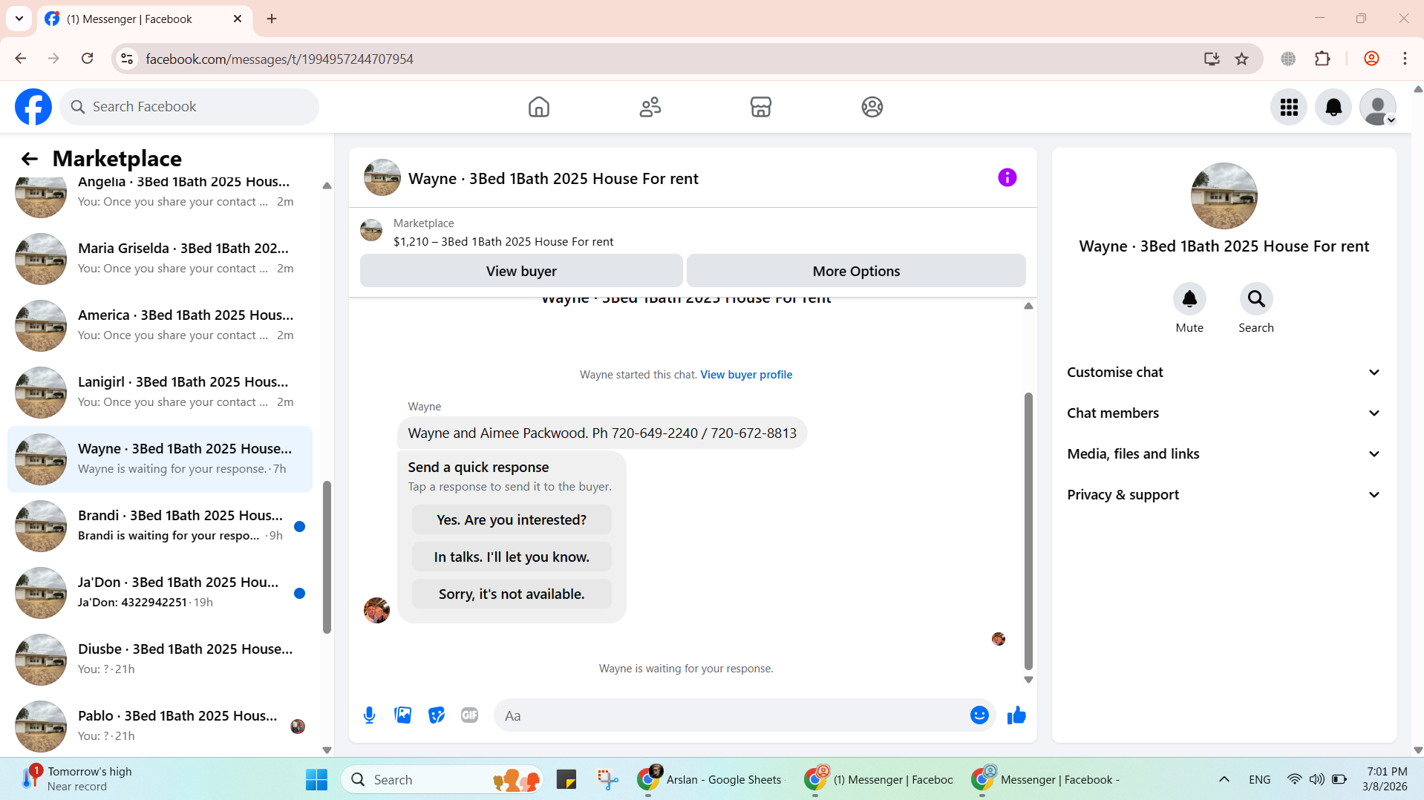Send quick reply 'Yes. Are you interested?'

pyautogui.click(x=512, y=520)
